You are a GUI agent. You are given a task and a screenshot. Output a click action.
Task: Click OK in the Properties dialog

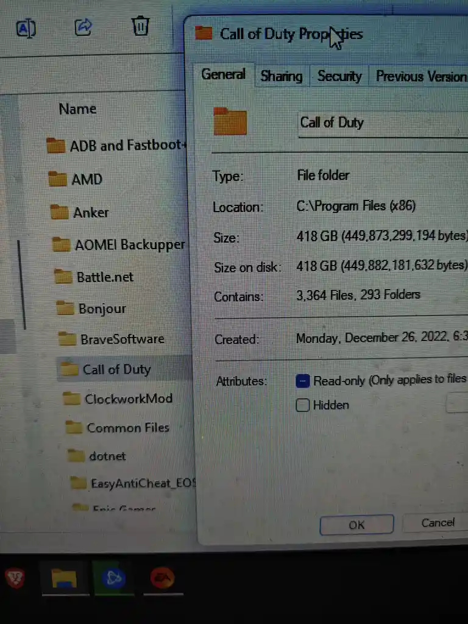356,525
